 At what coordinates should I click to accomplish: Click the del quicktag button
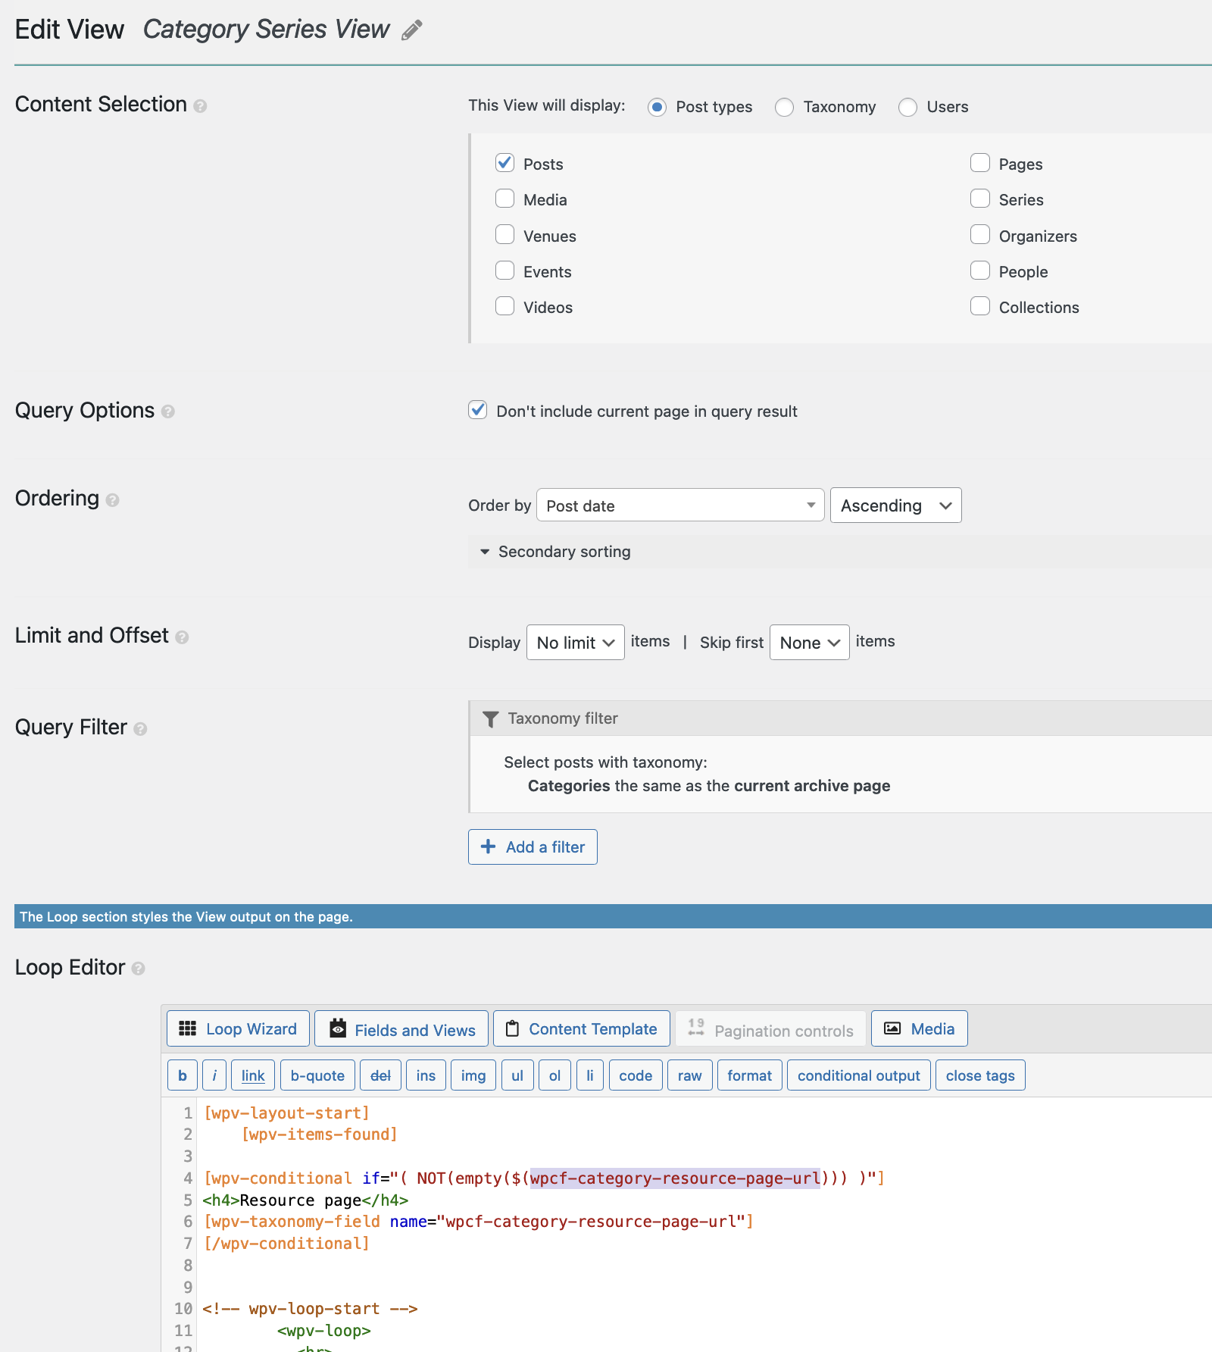(x=380, y=1076)
